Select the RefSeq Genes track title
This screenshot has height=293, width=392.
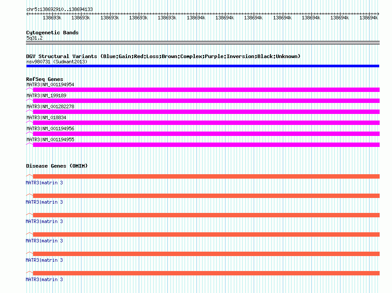[x=44, y=79]
